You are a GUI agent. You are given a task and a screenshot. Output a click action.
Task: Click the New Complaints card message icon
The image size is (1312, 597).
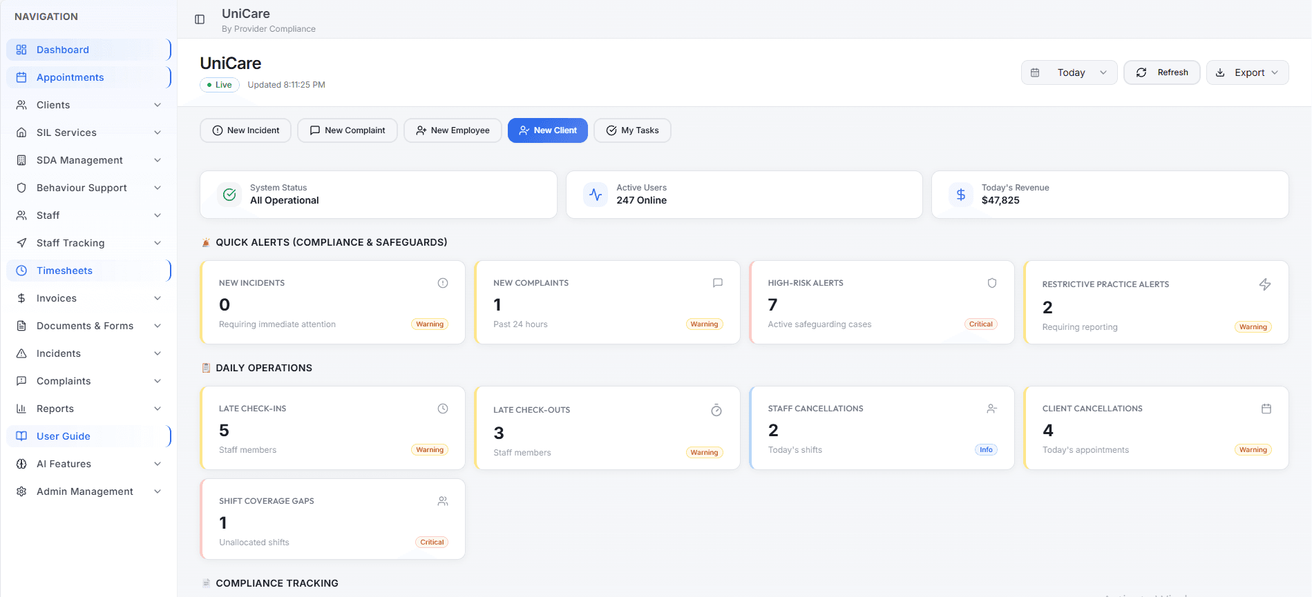pyautogui.click(x=718, y=283)
